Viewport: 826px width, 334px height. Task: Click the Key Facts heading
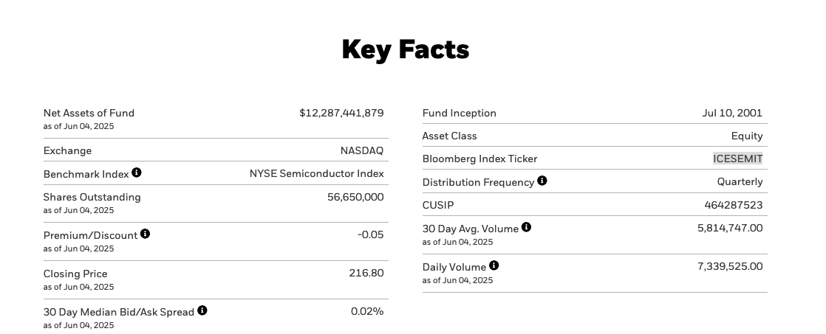[x=405, y=49]
